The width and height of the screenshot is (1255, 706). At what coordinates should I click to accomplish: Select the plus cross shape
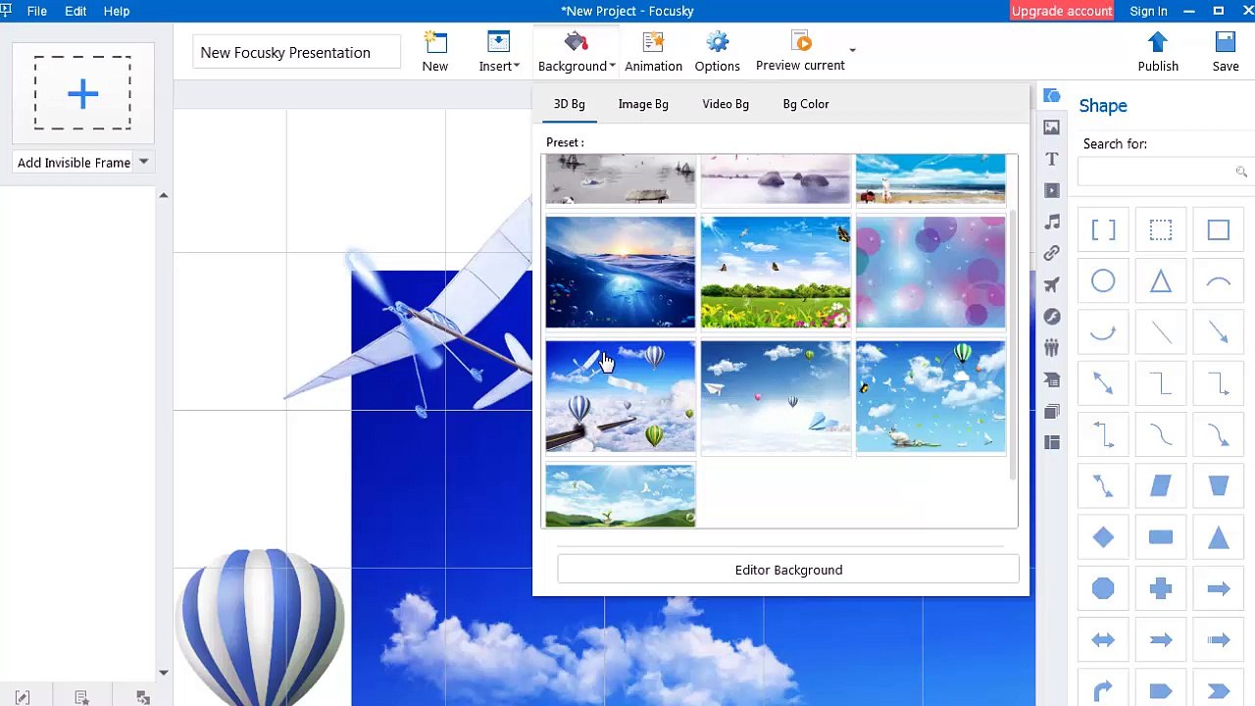coord(1161,588)
